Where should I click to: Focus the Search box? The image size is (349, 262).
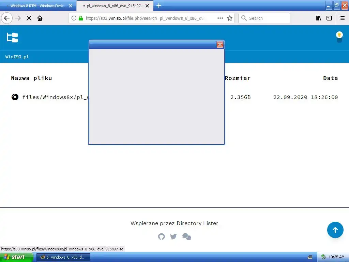pos(264,18)
